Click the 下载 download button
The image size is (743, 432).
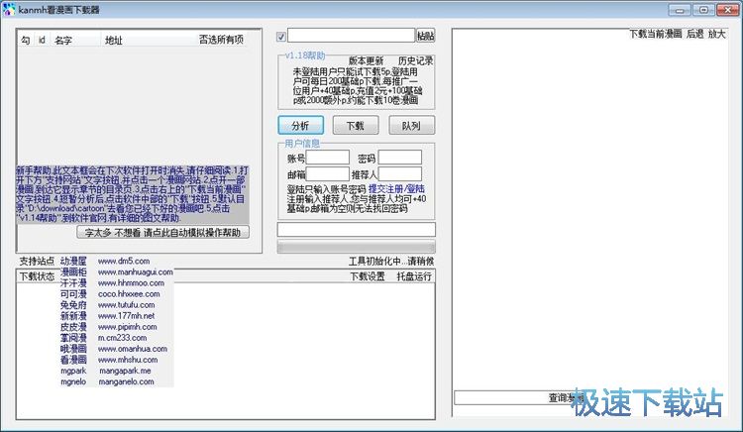pos(356,125)
